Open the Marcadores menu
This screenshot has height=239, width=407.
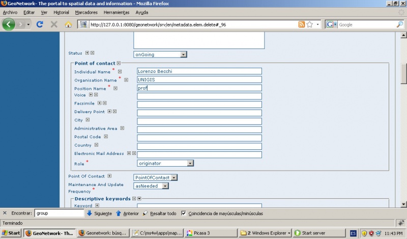pyautogui.click(x=86, y=12)
